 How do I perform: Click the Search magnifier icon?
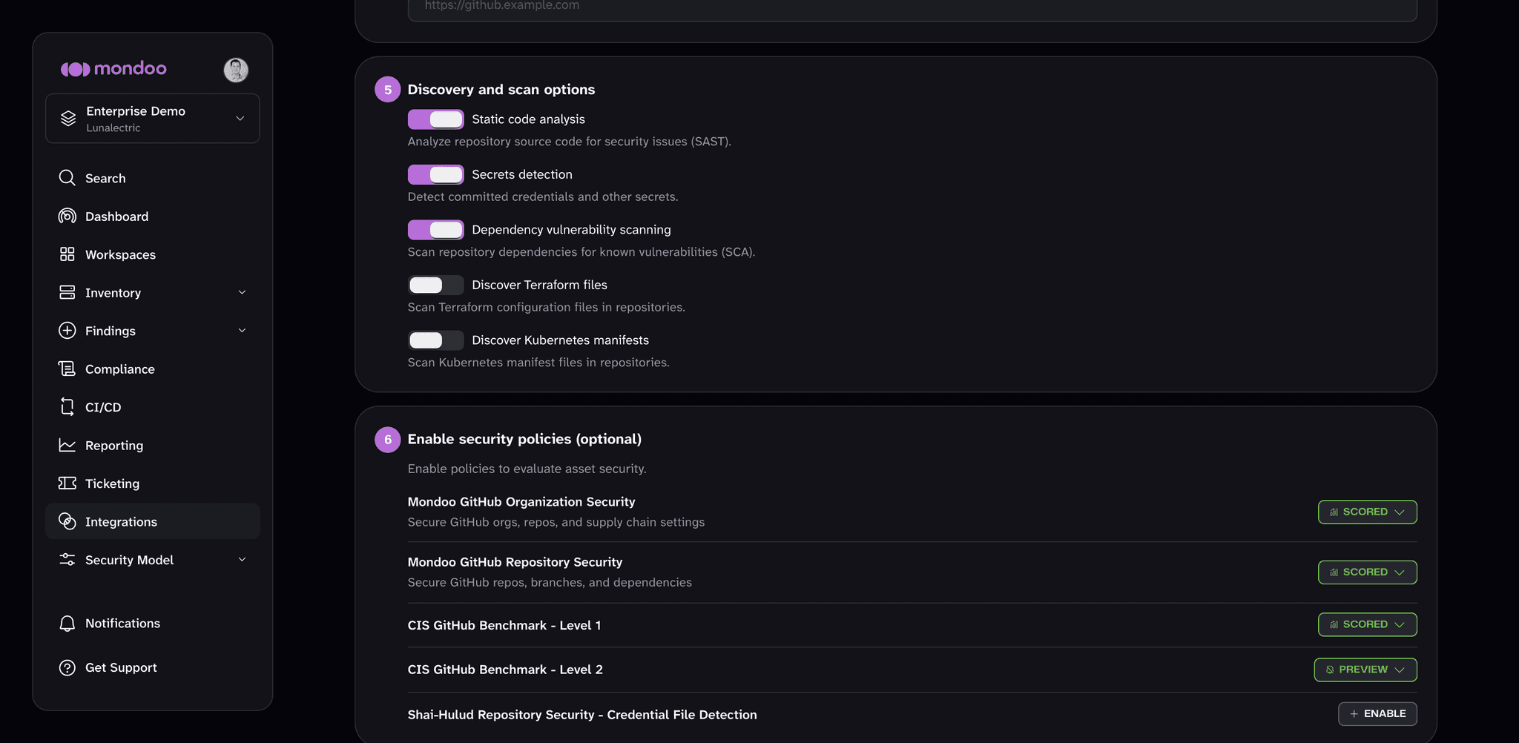(67, 178)
